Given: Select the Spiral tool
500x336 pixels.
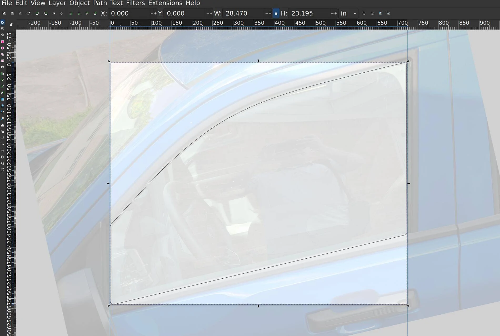Looking at the screenshot, I should tap(3, 67).
